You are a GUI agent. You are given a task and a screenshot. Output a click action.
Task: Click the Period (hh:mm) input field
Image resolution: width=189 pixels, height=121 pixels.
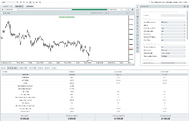(173, 53)
